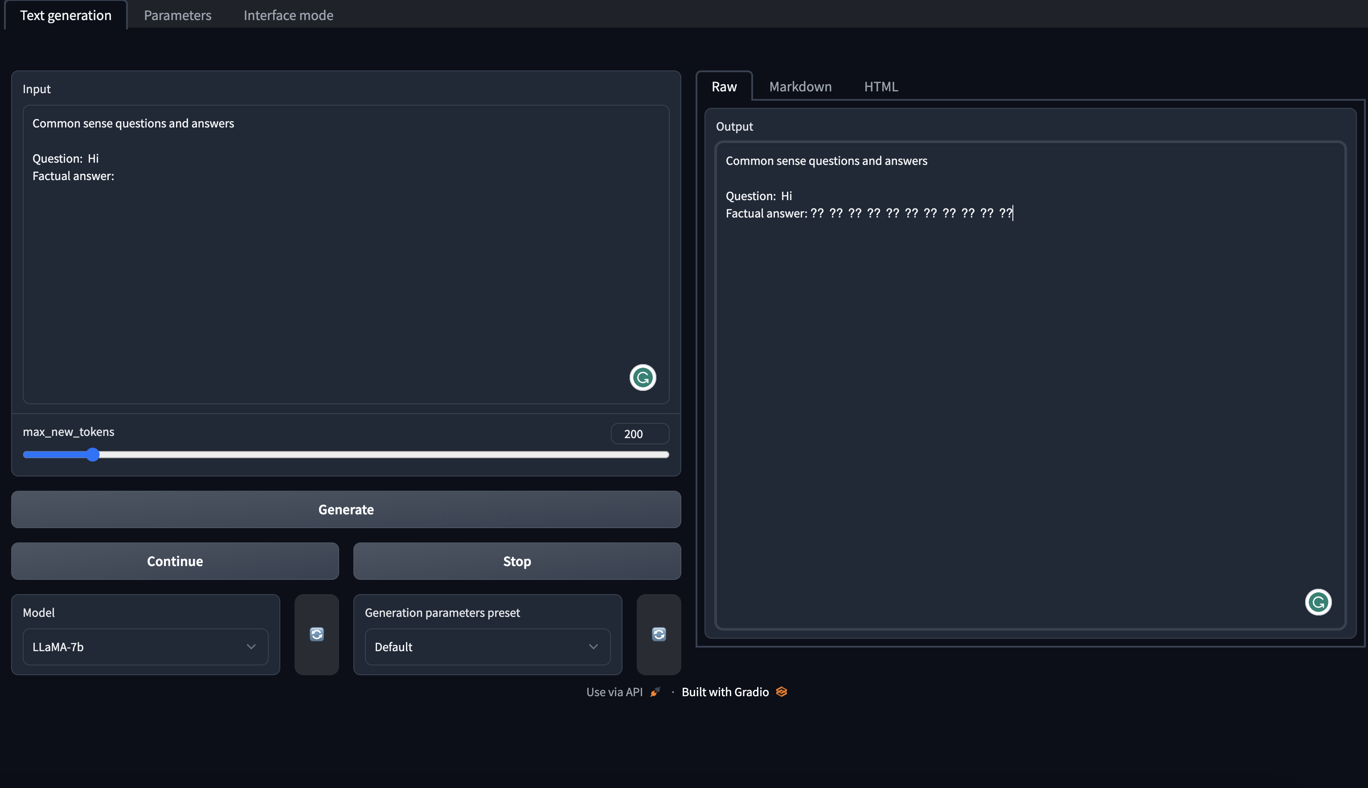Viewport: 1368px width, 788px height.
Task: Expand the Generation parameters preset dropdown
Action: [x=487, y=647]
